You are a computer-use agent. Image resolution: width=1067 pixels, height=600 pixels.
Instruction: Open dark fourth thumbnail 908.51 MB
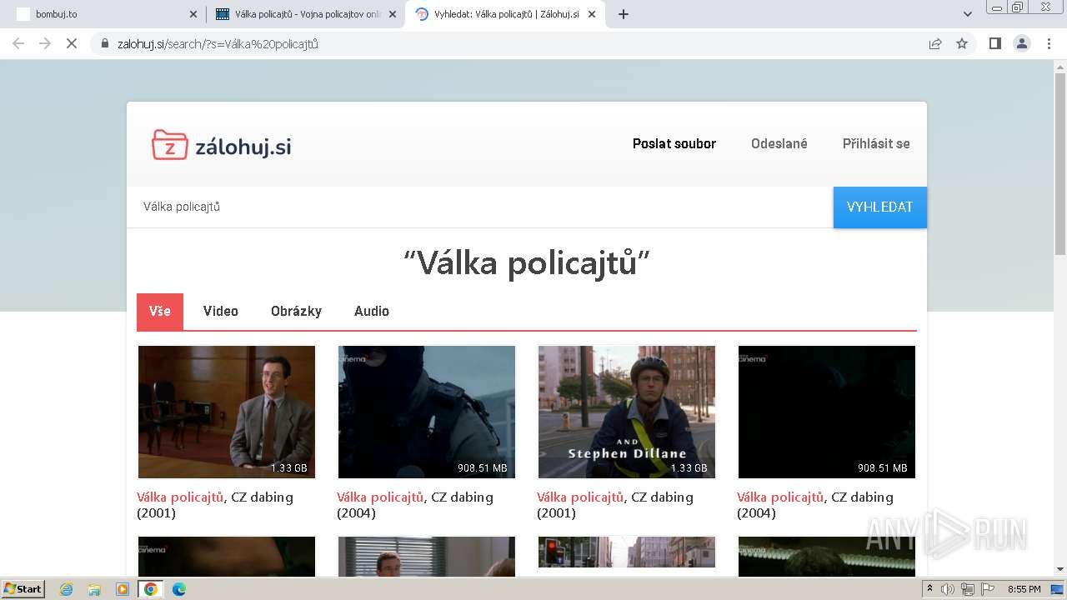click(x=827, y=412)
